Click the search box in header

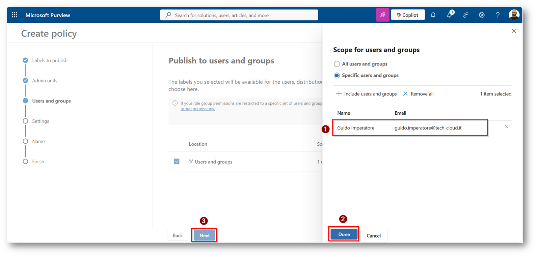click(239, 15)
